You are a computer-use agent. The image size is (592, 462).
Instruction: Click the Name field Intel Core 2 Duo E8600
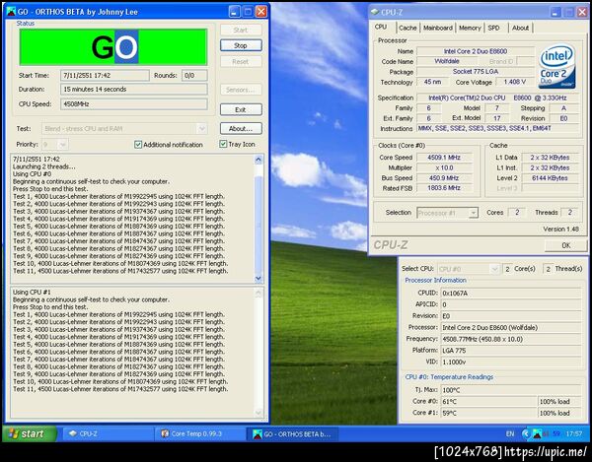click(x=476, y=51)
